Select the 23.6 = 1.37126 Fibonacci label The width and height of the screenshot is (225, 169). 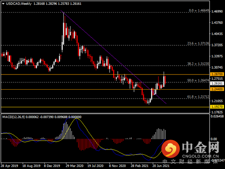tap(198, 43)
